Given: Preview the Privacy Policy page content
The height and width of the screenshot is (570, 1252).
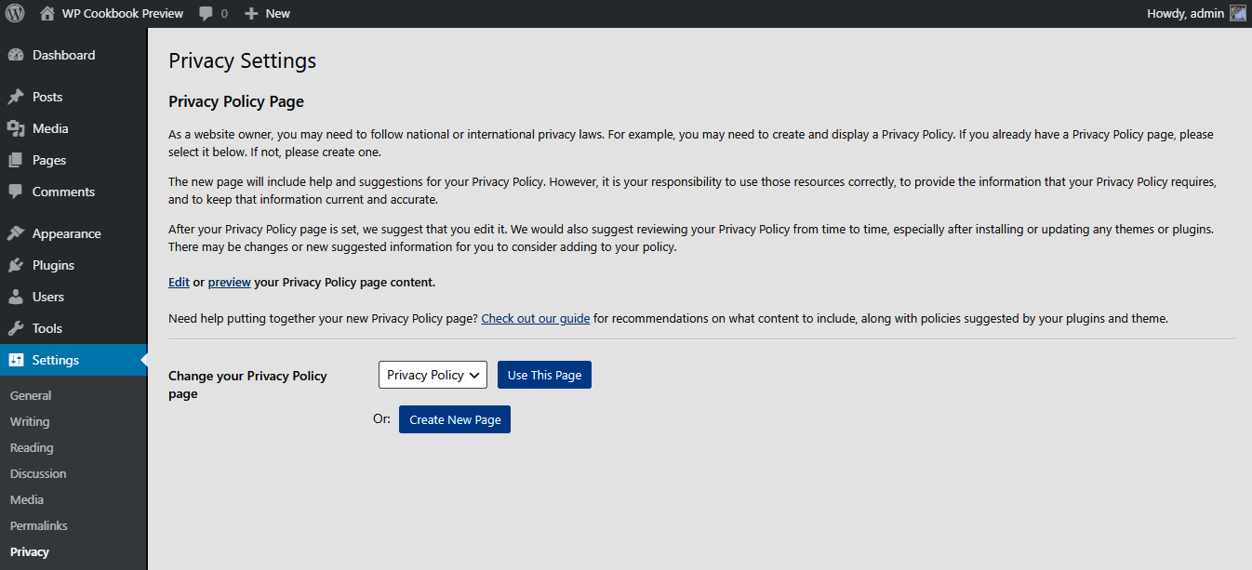Looking at the screenshot, I should (x=229, y=282).
